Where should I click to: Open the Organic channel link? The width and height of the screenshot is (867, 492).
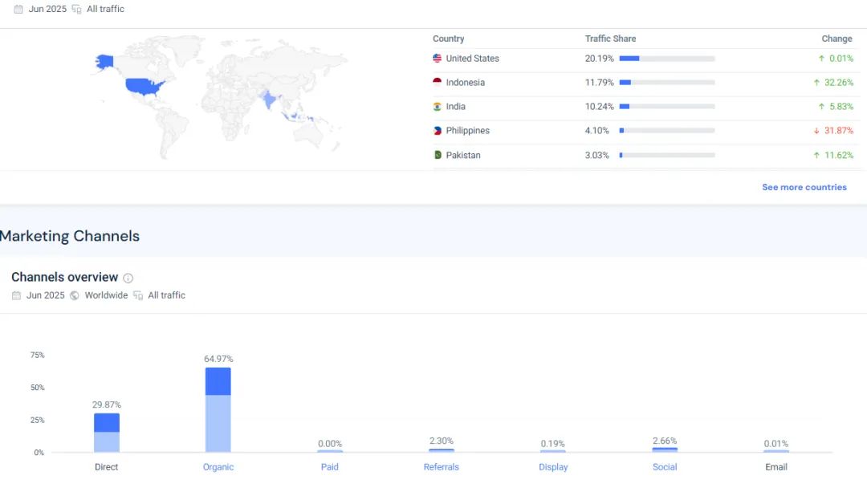218,466
